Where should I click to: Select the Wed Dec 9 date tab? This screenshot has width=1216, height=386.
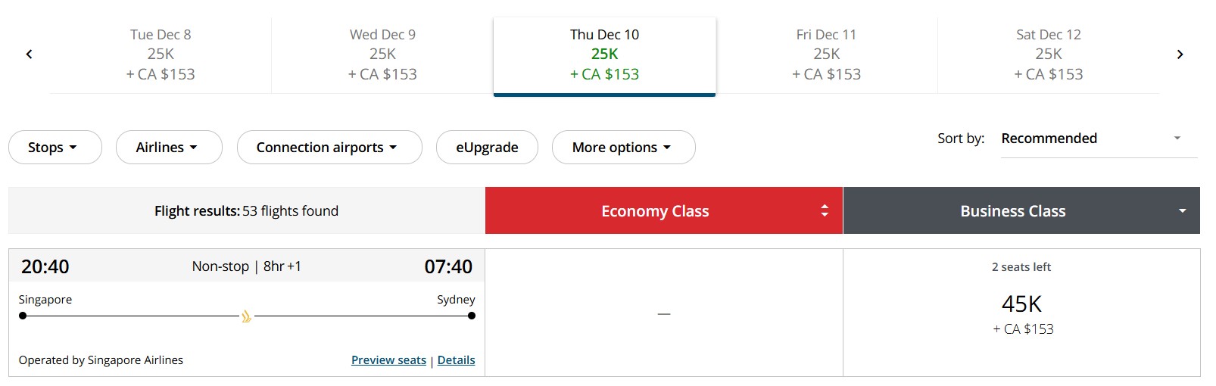click(382, 54)
